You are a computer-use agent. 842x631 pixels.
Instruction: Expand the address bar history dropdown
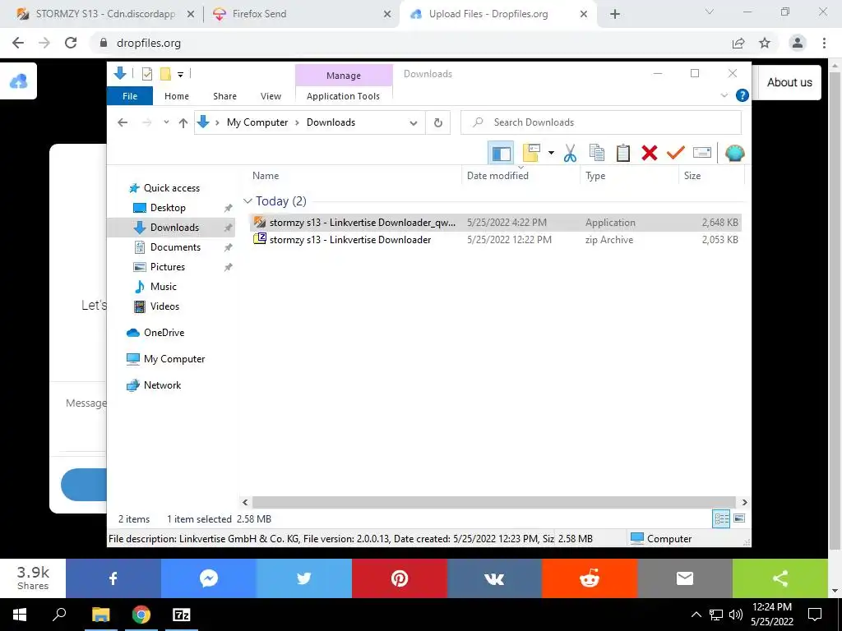coord(413,123)
